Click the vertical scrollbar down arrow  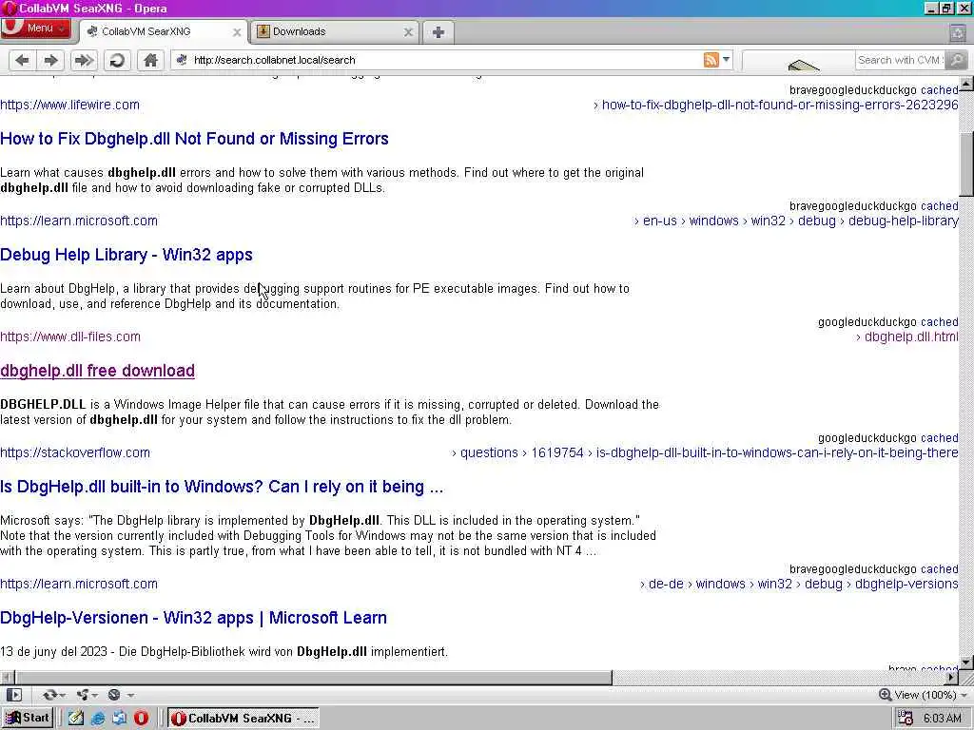click(x=966, y=662)
